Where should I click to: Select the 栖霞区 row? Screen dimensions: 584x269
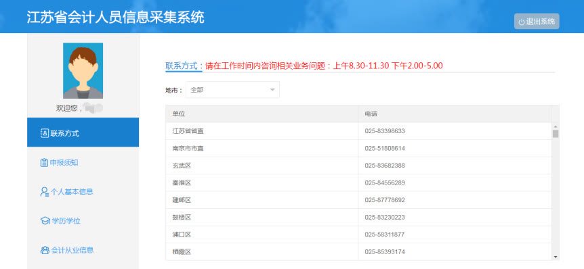pyautogui.click(x=358, y=251)
